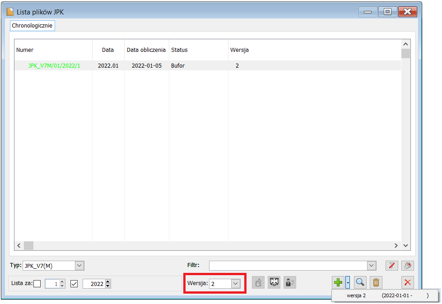Click the red X close window icon
This screenshot has width=442, height=304.
[407, 282]
